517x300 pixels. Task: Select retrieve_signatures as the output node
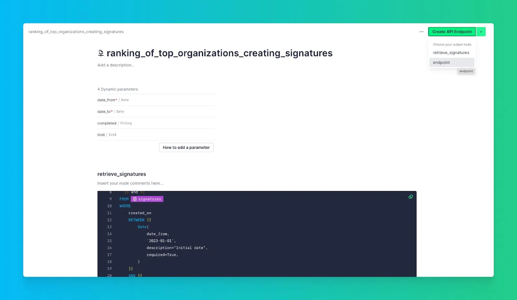[x=451, y=52]
